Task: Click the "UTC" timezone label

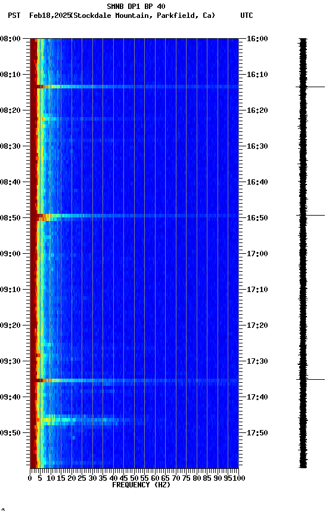Action: click(x=247, y=16)
